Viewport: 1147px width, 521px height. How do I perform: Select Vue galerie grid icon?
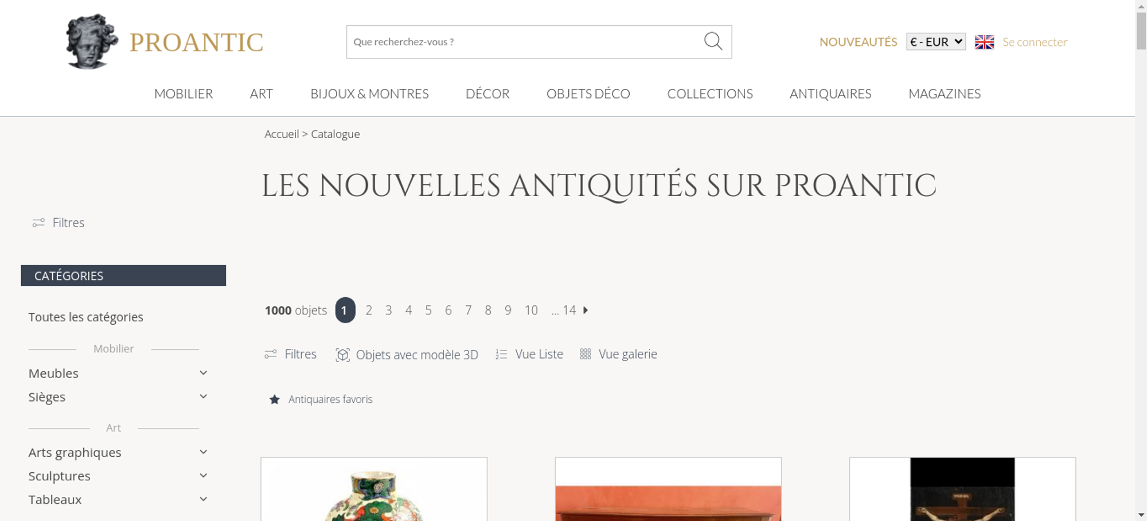pyautogui.click(x=585, y=354)
